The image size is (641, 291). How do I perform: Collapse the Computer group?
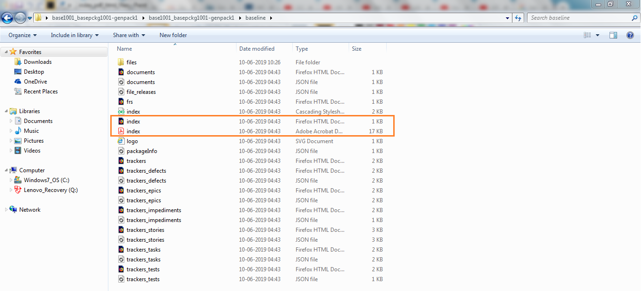[x=5, y=170]
